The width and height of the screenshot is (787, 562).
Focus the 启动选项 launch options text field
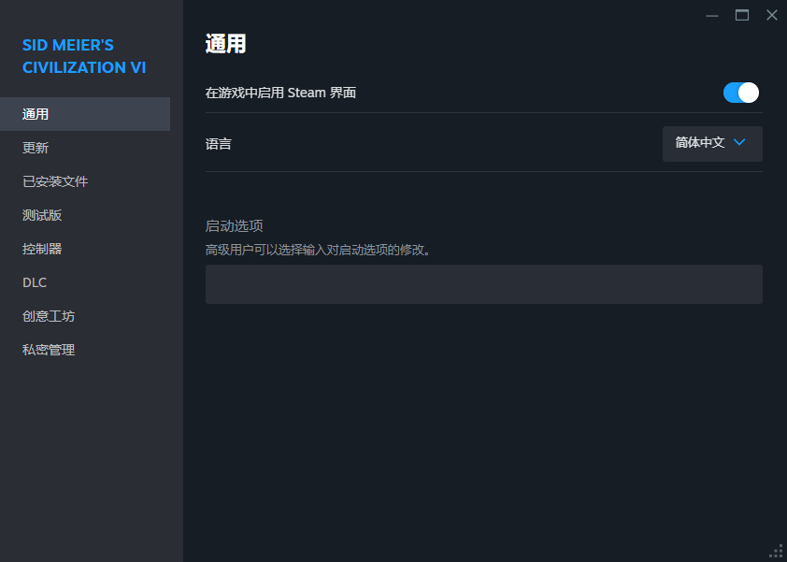pos(484,284)
